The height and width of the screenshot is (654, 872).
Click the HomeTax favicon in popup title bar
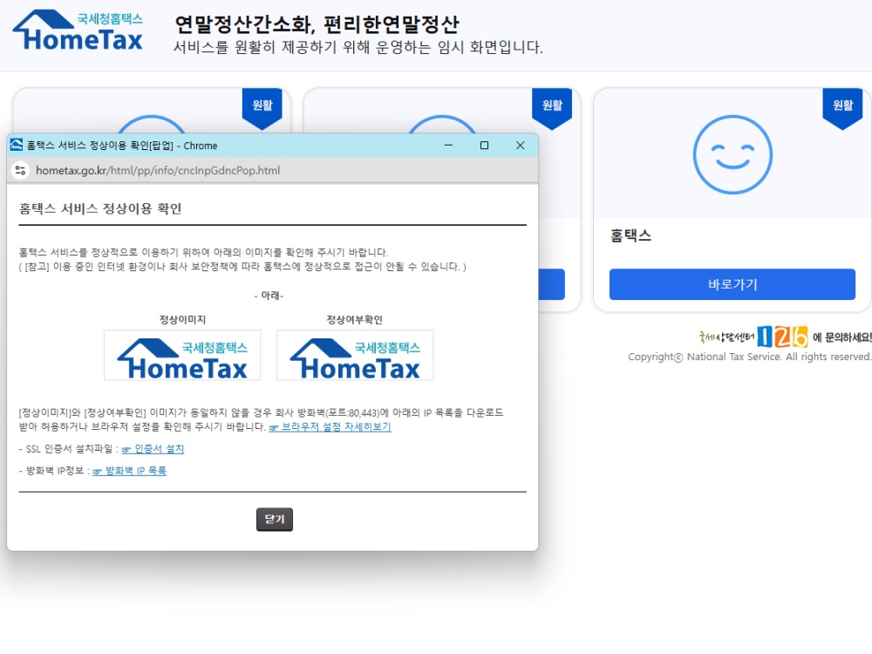[17, 145]
